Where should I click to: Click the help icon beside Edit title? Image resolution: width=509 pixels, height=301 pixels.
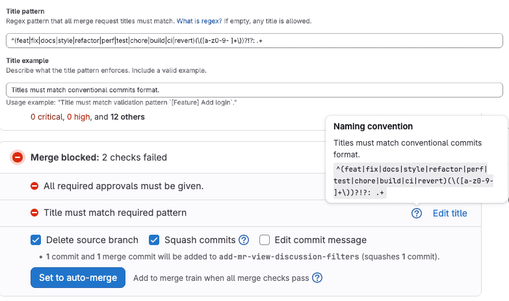417,213
